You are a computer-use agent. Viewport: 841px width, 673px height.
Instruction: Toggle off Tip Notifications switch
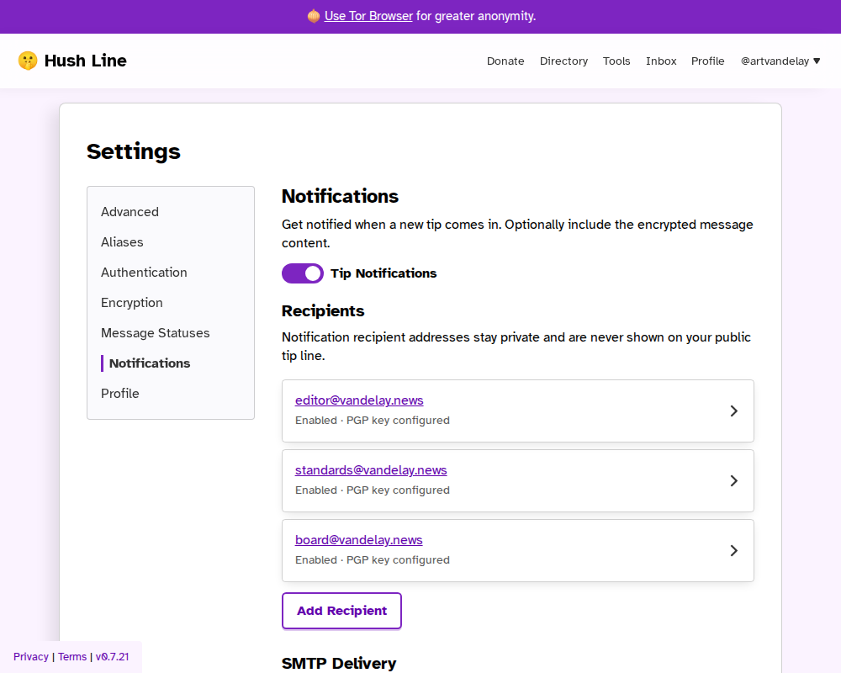303,273
